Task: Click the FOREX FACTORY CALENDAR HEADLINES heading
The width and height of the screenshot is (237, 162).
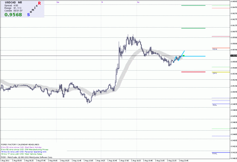Action: click(20, 145)
